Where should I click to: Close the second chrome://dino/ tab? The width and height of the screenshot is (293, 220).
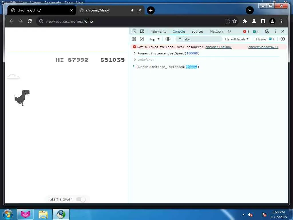tap(140, 10)
